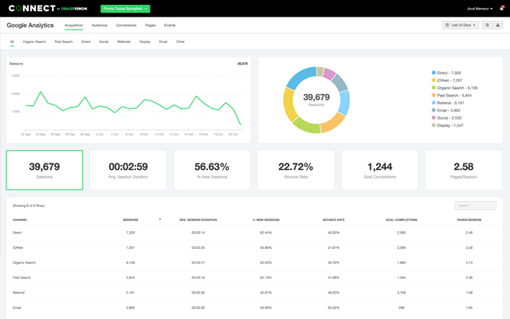The height and width of the screenshot is (319, 510).
Task: Select the 22.72% Bounce Rate card
Action: pos(296,170)
